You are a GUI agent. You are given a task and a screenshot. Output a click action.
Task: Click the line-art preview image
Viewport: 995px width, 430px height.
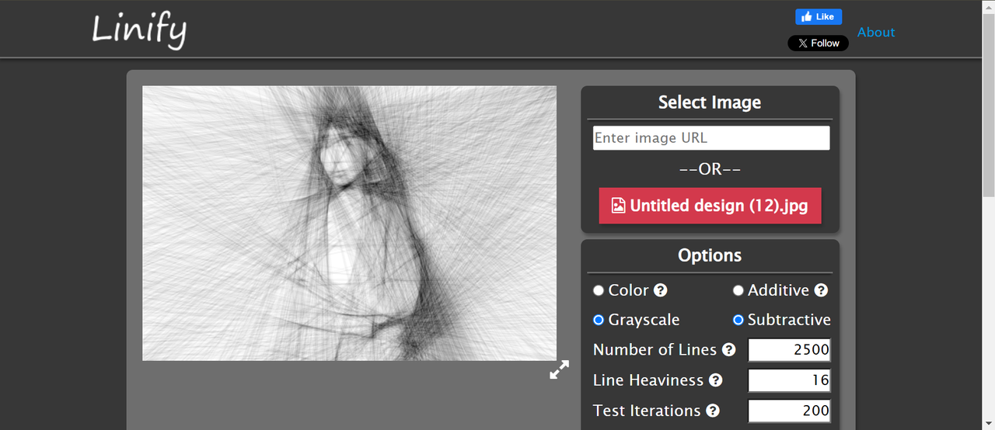coord(349,223)
